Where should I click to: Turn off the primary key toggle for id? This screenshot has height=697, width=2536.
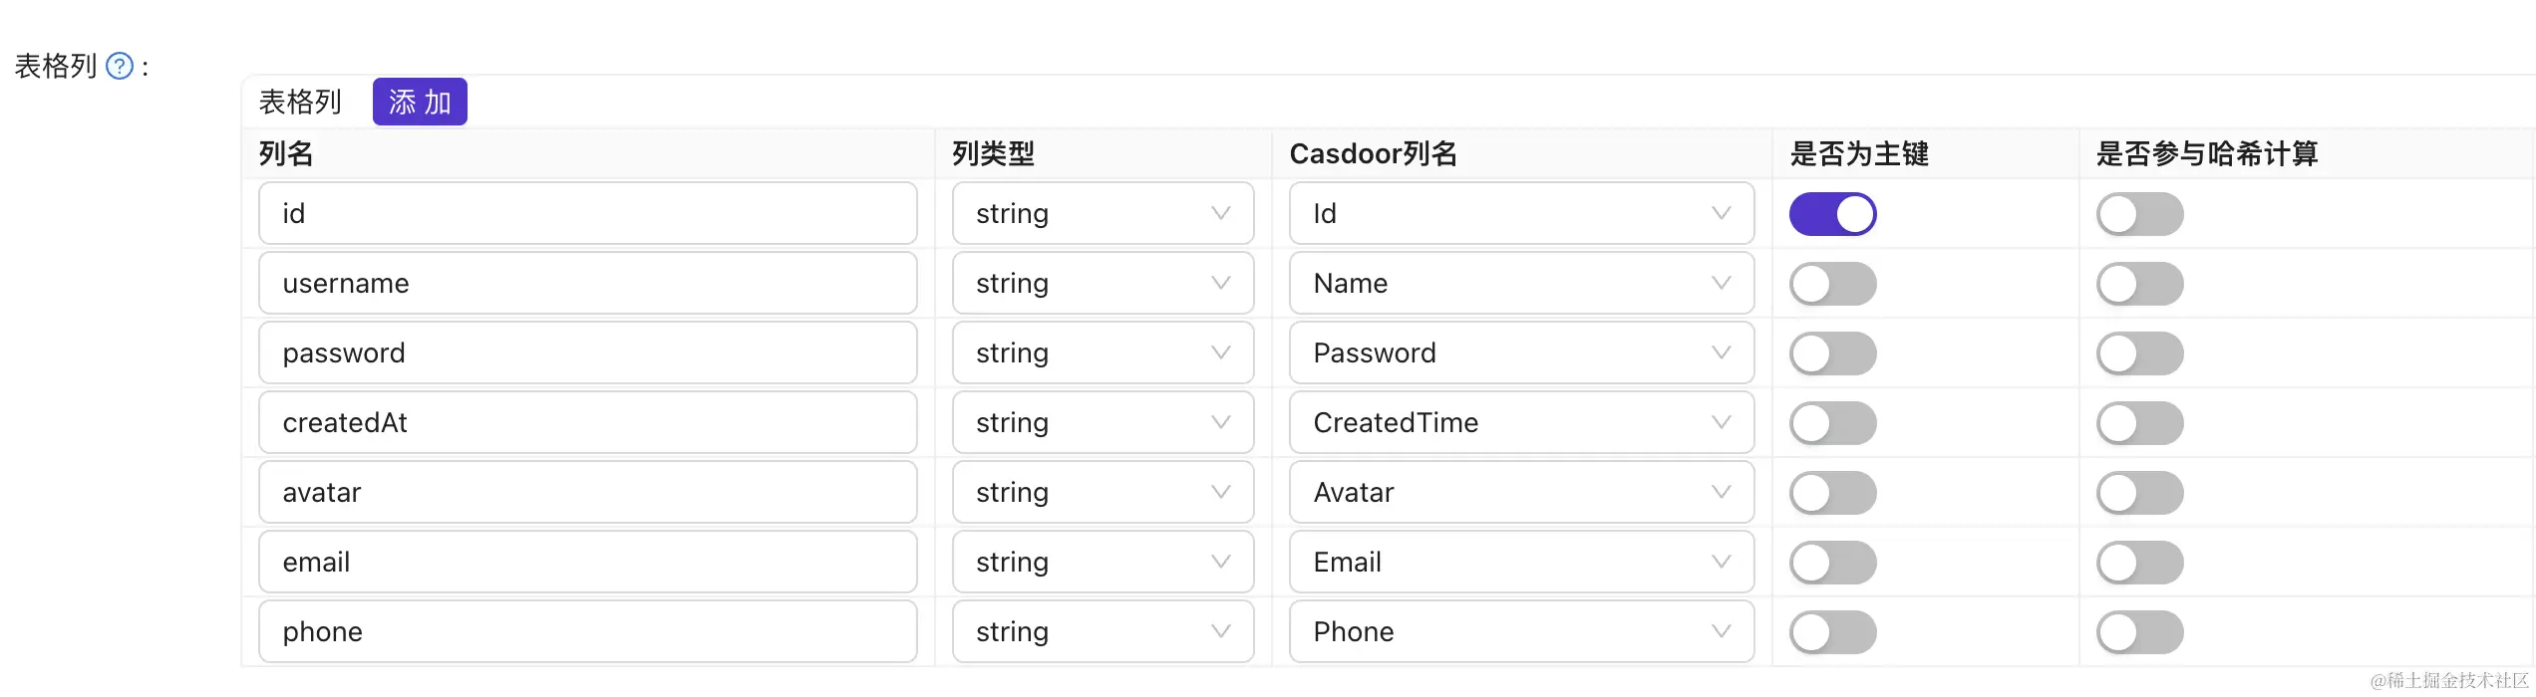point(1832,214)
